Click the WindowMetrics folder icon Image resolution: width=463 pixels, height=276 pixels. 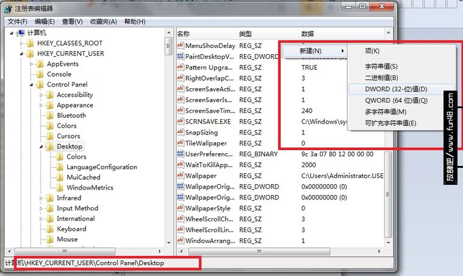tap(60, 188)
